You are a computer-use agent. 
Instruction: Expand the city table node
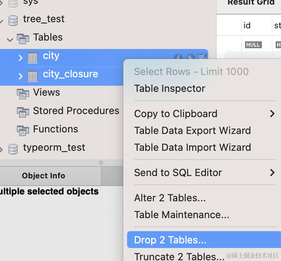tap(21, 58)
